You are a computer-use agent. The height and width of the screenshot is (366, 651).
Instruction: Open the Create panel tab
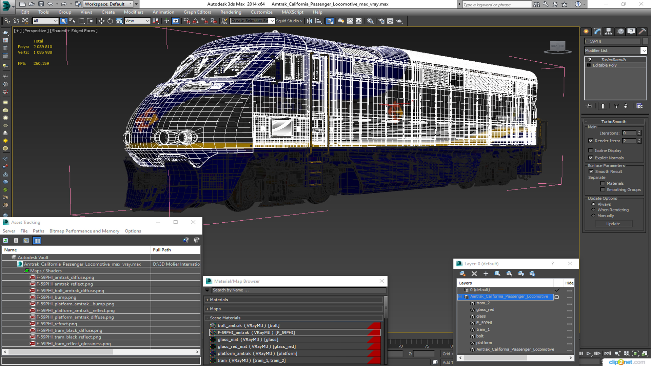[x=586, y=32]
